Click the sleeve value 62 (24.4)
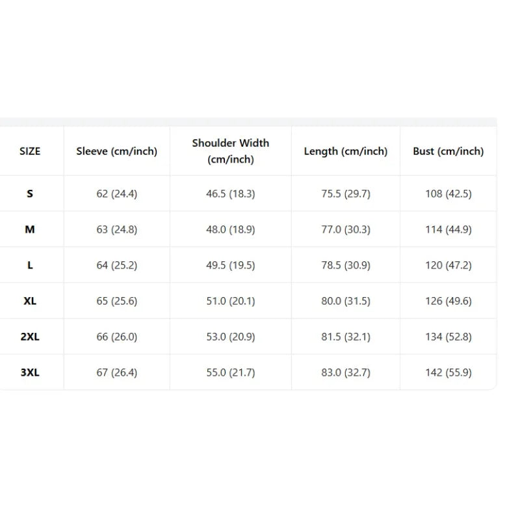The height and width of the screenshot is (520, 520). 117,193
